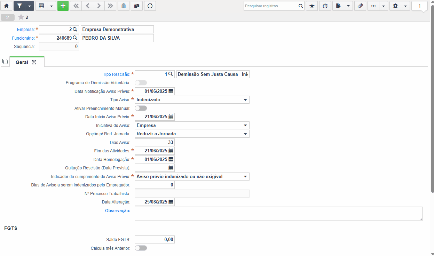Duplicate the record with the copy icon
The width and height of the screenshot is (434, 256).
[x=137, y=6]
